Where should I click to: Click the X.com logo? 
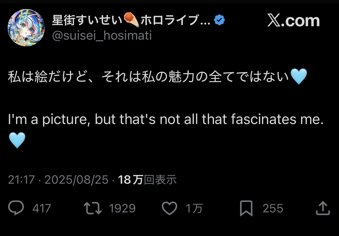coord(293,21)
